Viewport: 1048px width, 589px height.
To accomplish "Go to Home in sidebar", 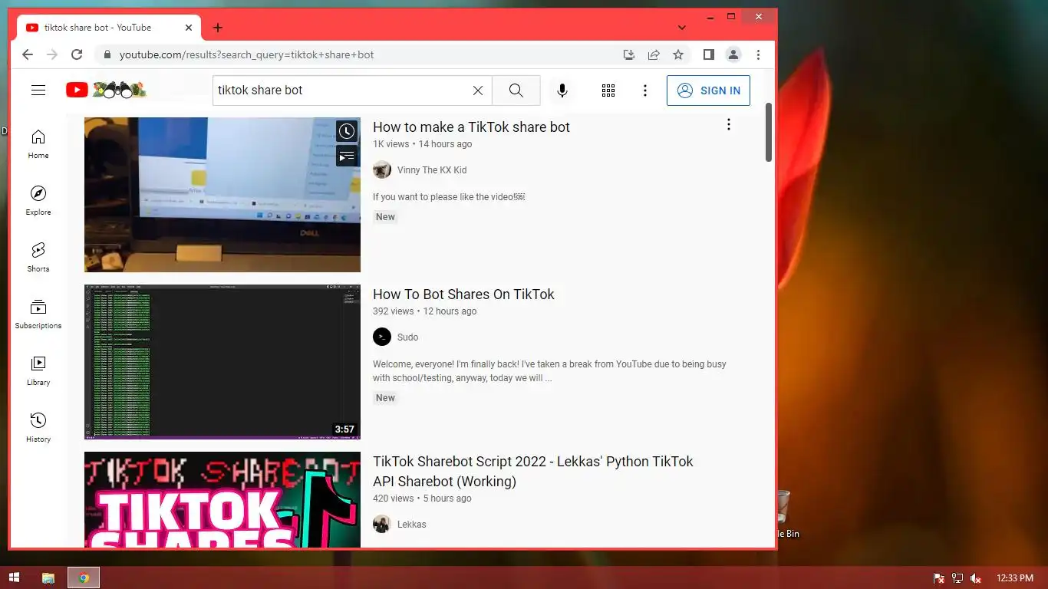I will coord(38,144).
